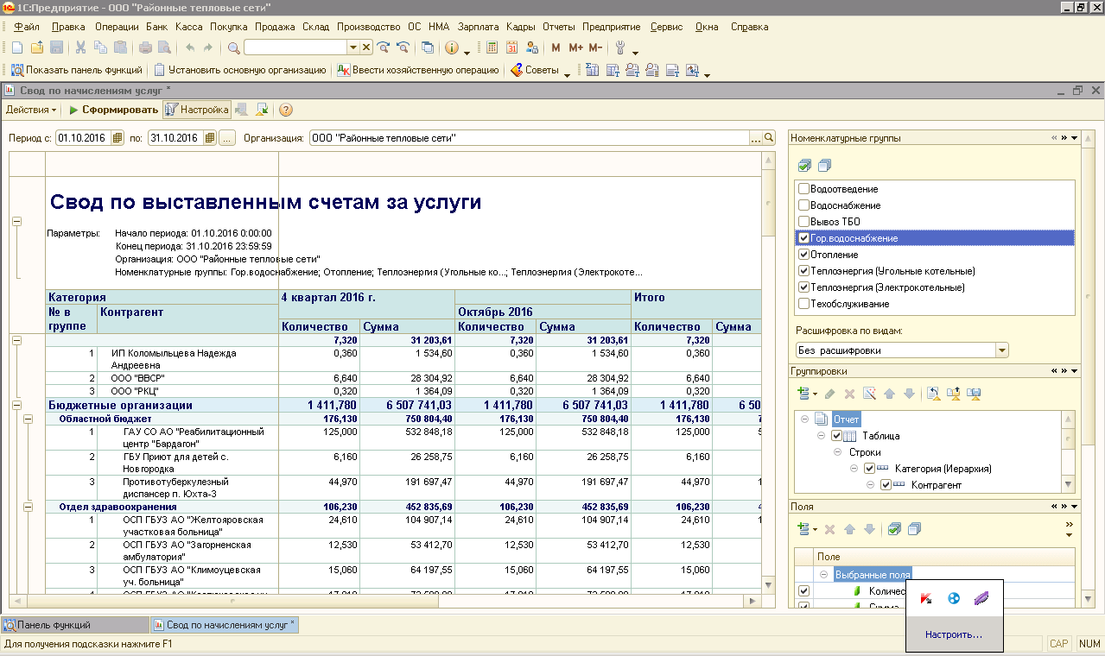This screenshot has width=1105, height=656.
Task: Switch to the Панель функций tab
Action: tap(54, 625)
